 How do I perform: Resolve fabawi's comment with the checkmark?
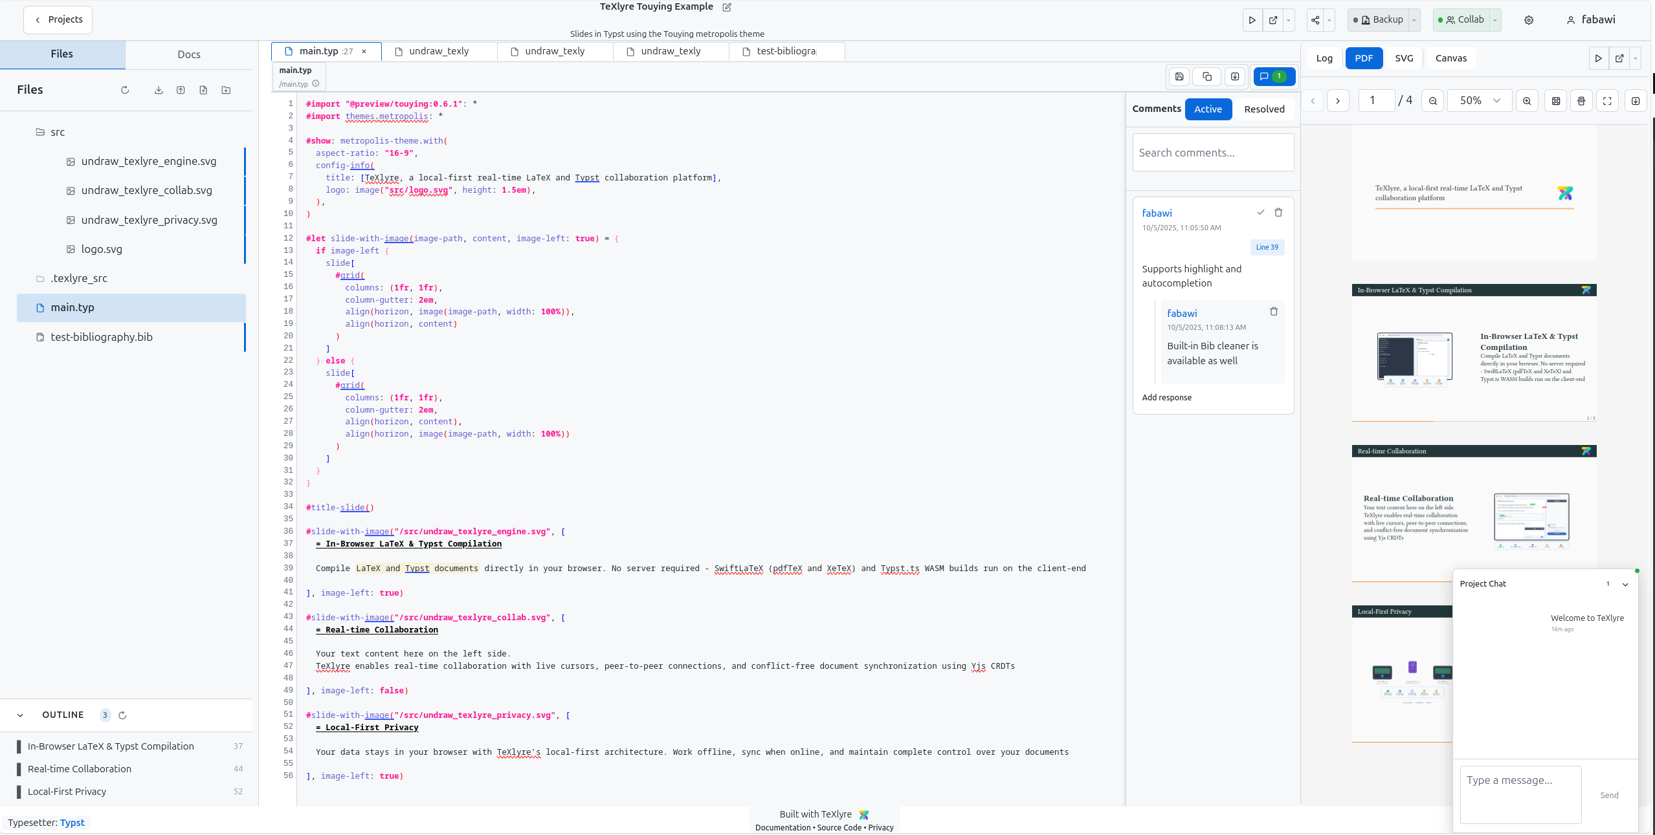(1261, 212)
